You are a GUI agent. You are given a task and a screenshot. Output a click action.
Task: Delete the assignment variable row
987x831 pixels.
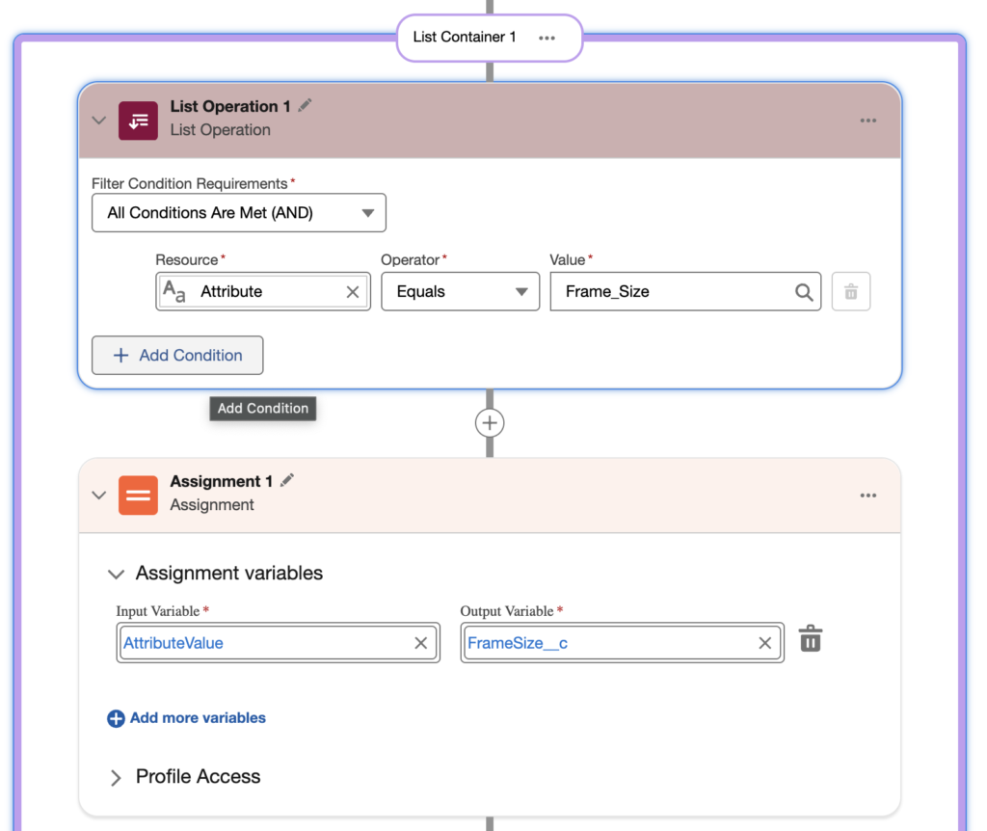pos(810,639)
